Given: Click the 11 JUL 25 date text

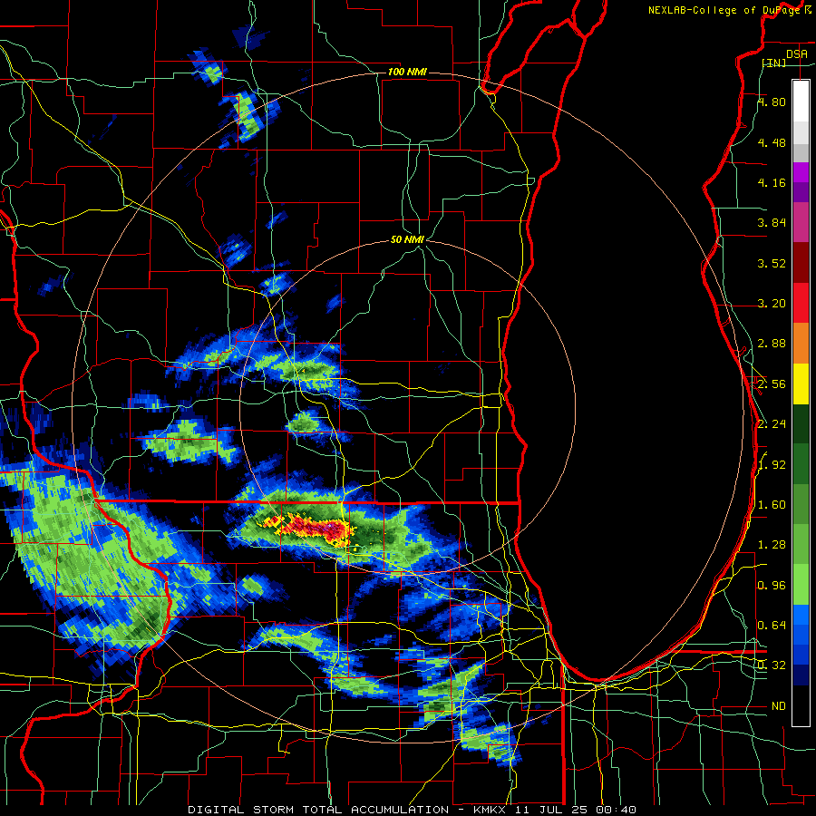Looking at the screenshot, I should [x=551, y=810].
